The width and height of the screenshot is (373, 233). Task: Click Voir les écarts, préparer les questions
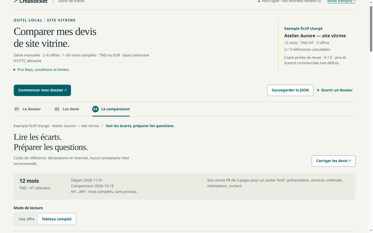pos(140,126)
